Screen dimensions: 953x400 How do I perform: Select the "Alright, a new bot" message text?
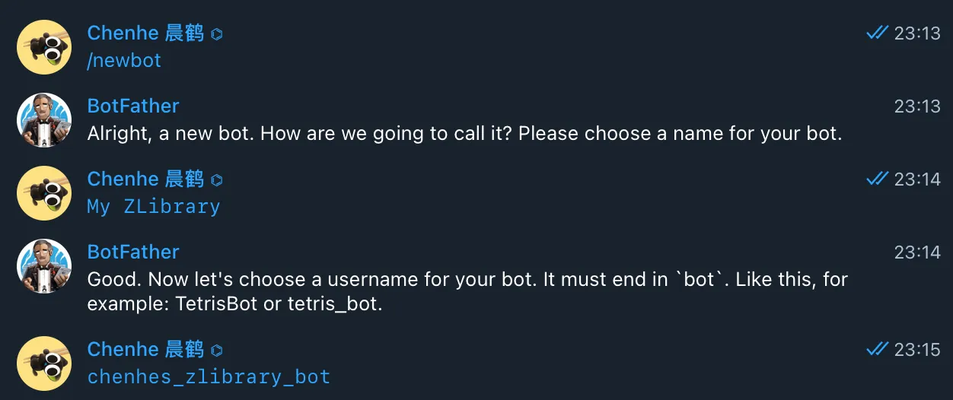[x=464, y=134]
